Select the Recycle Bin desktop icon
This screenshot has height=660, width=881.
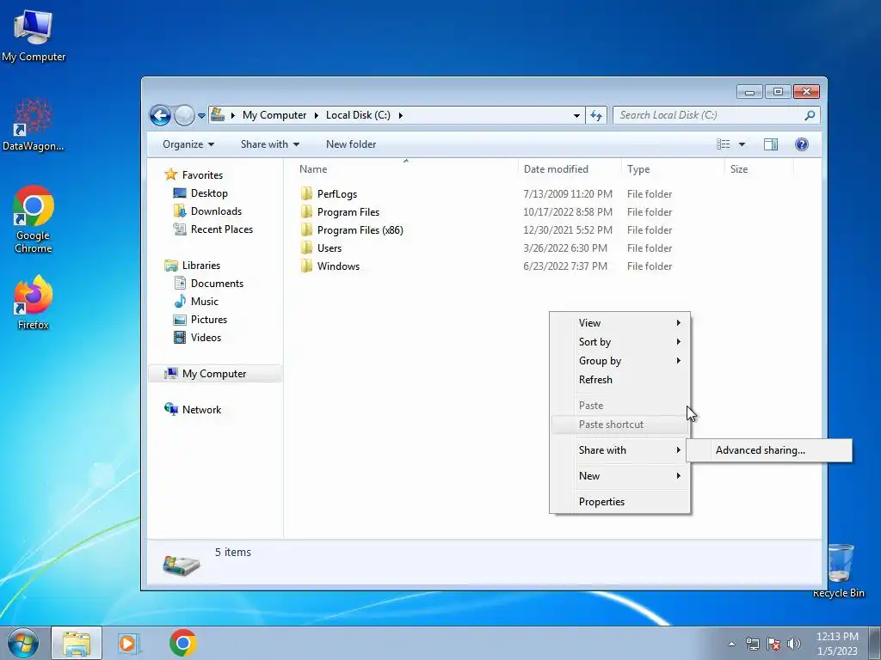[840, 571]
